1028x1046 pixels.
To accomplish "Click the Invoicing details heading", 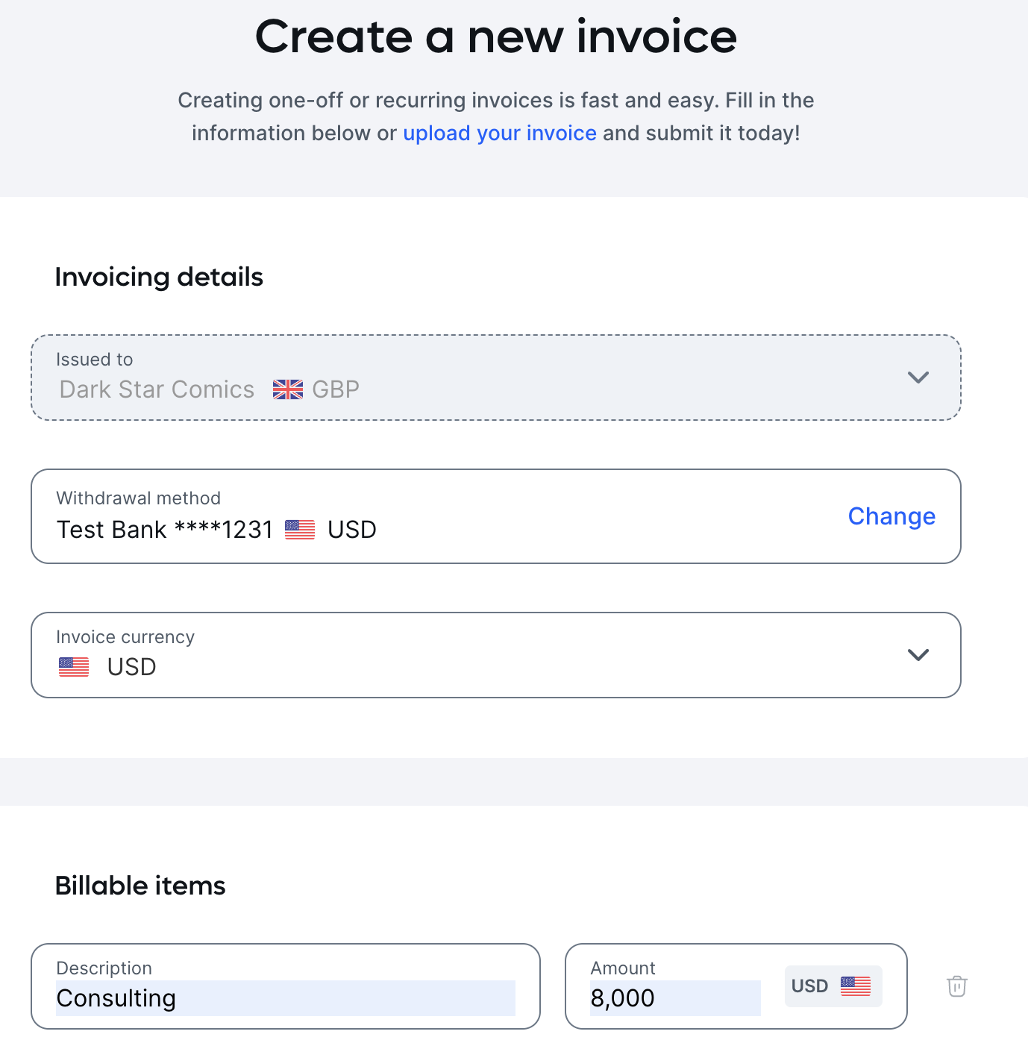I will (159, 277).
